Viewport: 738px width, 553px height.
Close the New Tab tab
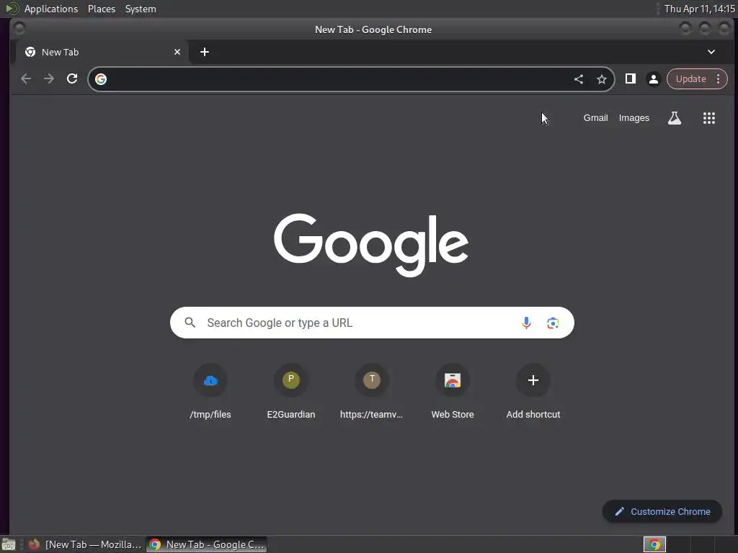point(177,52)
